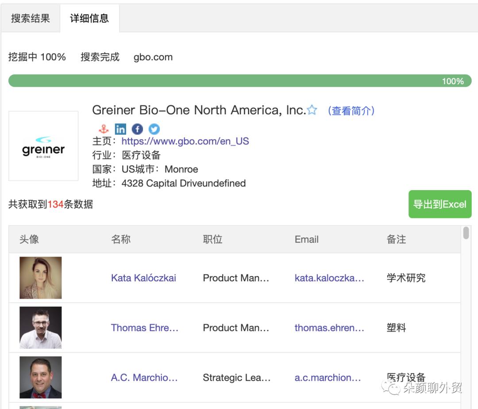The width and height of the screenshot is (478, 409).
Task: Click Kata Kalóczkai's avatar photo
Action: coord(41,278)
